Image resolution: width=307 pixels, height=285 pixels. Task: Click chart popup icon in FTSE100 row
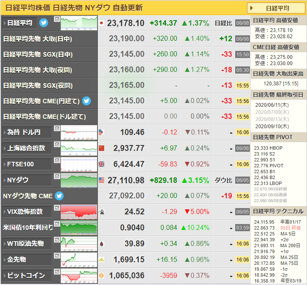pyautogui.click(x=57, y=161)
